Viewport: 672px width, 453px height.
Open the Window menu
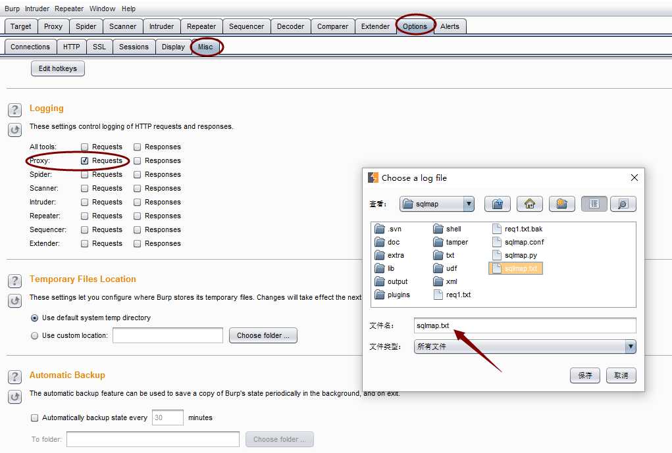click(x=103, y=9)
